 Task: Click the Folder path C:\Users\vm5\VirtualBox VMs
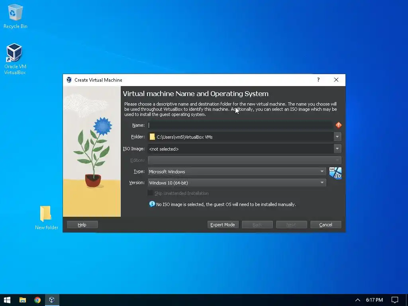184,137
